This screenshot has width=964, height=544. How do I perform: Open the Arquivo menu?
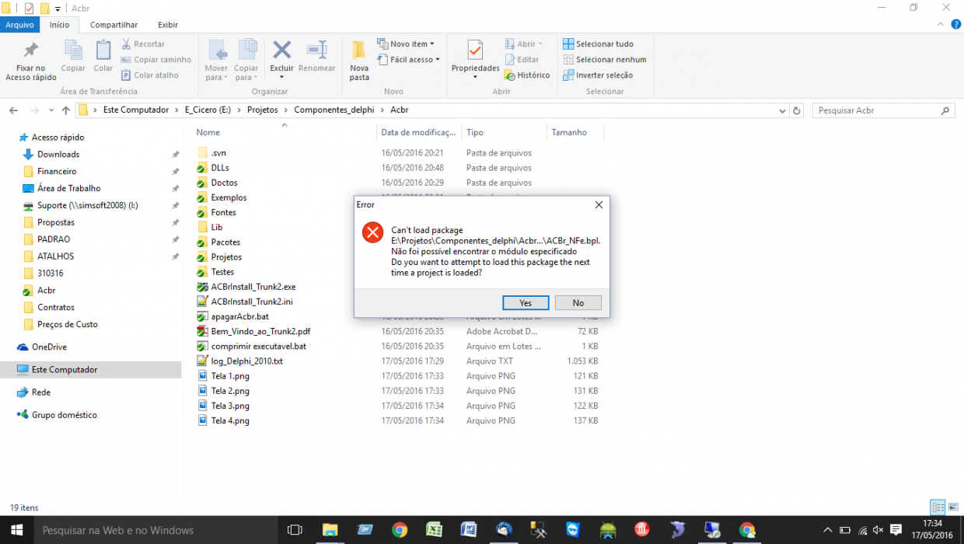point(19,25)
